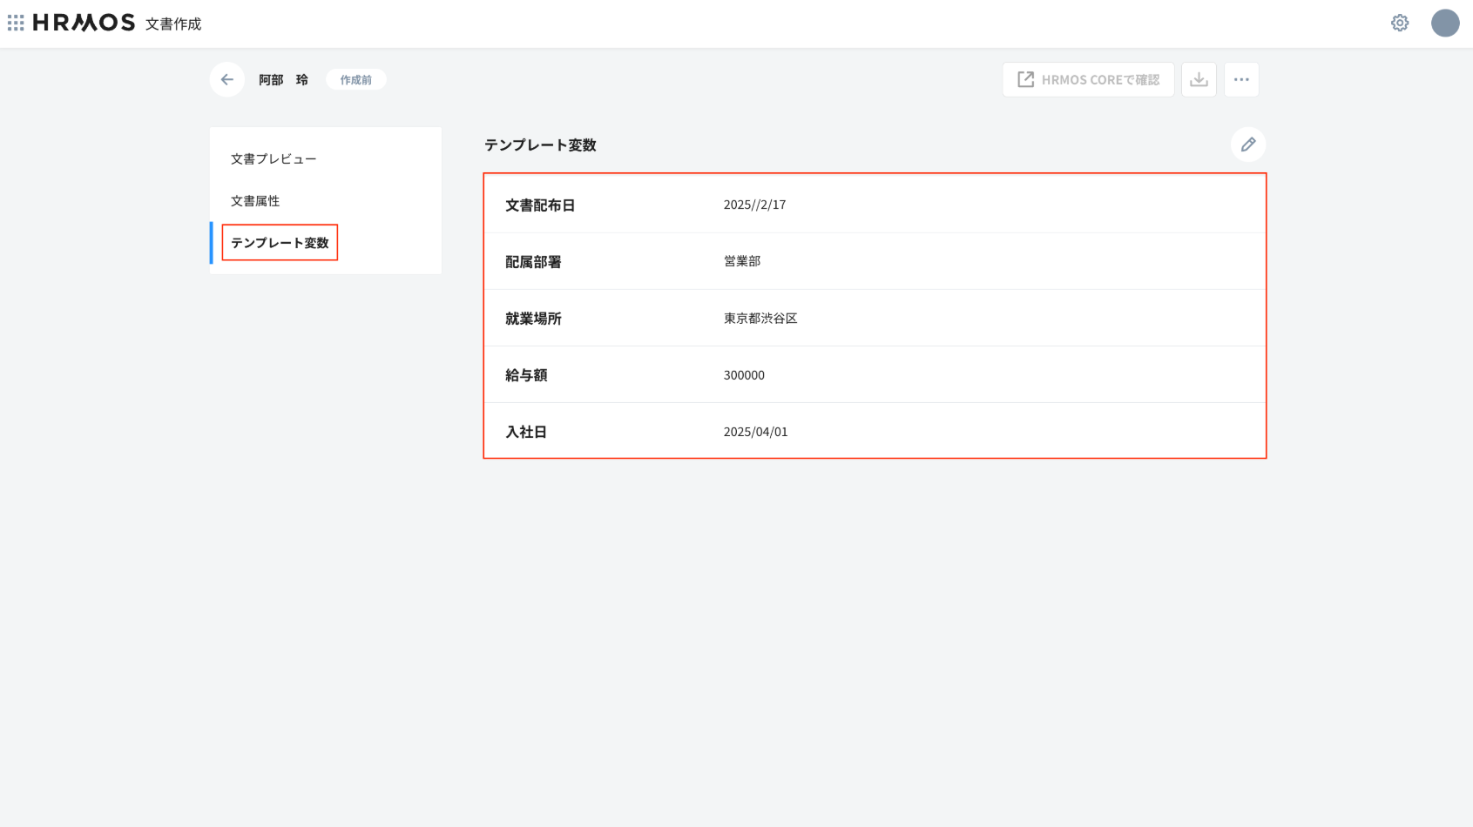Select the 文書属性 menu item
Screen dimensions: 1473x827
(255, 201)
